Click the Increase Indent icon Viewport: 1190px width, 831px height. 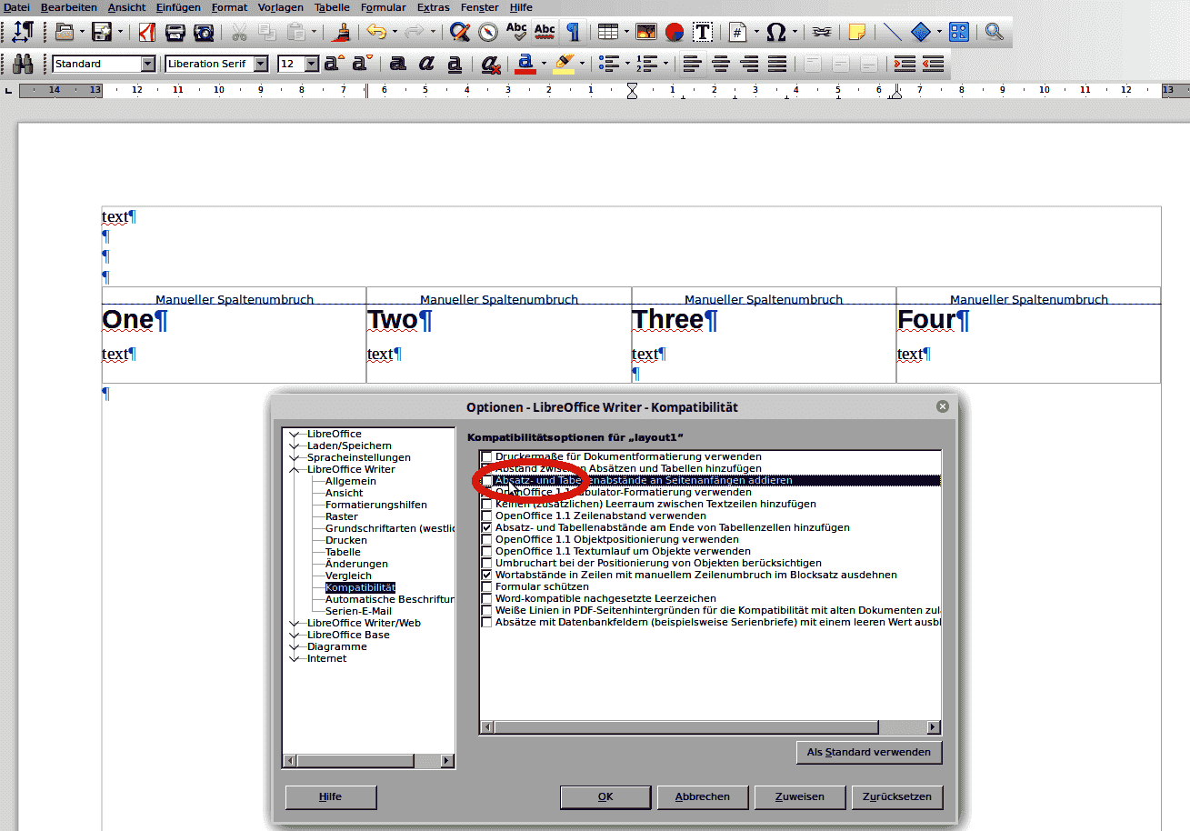(905, 64)
